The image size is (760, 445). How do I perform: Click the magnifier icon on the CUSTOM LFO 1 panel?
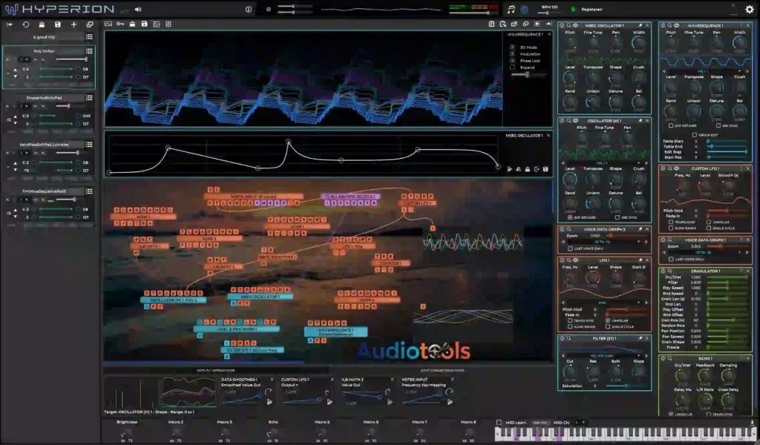pyautogui.click(x=669, y=168)
